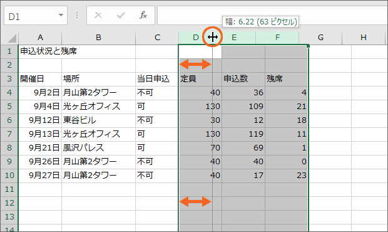Select row 13 header

point(9,217)
